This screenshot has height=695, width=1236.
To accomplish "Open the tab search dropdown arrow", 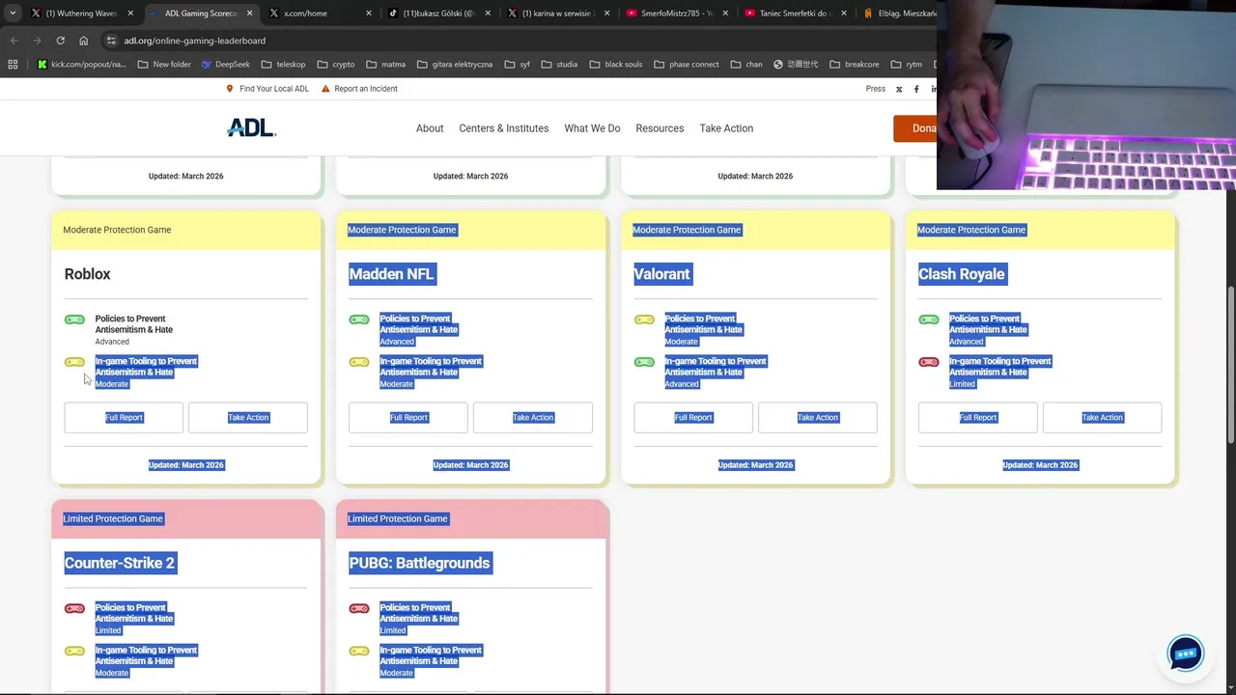I will pyautogui.click(x=13, y=14).
